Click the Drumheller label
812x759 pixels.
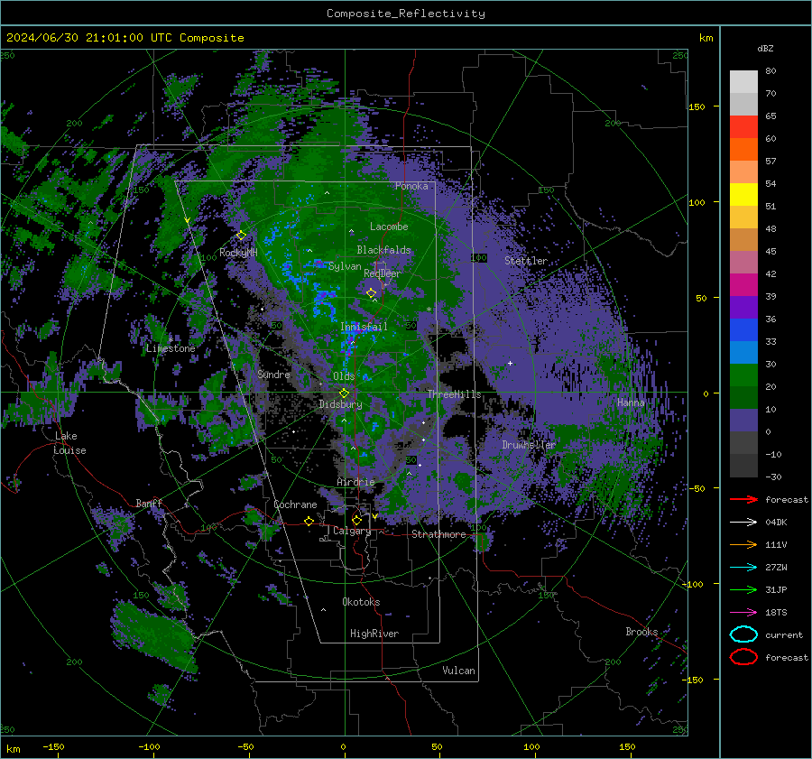tap(529, 445)
